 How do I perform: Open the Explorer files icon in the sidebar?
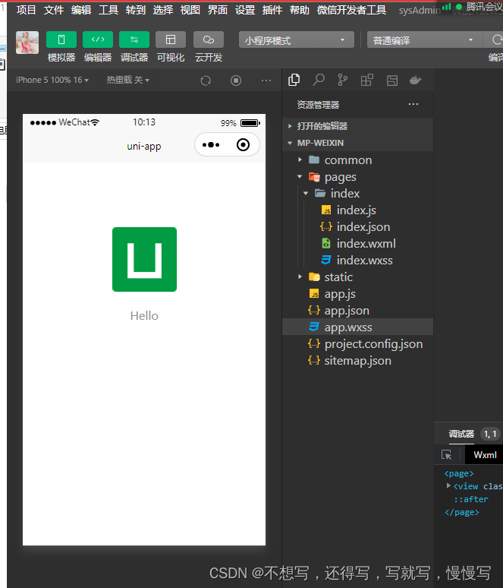point(294,80)
